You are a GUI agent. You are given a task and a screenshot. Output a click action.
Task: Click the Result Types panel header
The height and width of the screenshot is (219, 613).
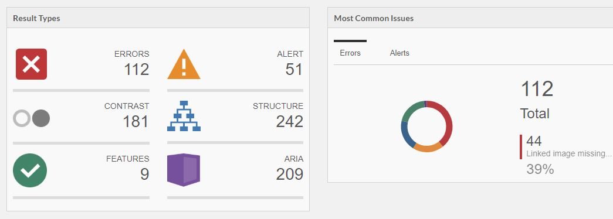pyautogui.click(x=158, y=18)
